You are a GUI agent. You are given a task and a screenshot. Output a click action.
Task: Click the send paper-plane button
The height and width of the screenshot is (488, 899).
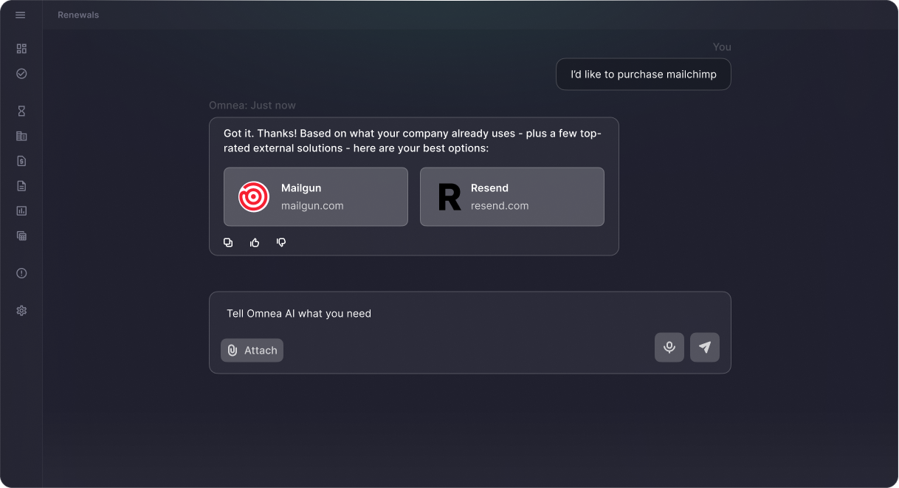click(x=705, y=347)
